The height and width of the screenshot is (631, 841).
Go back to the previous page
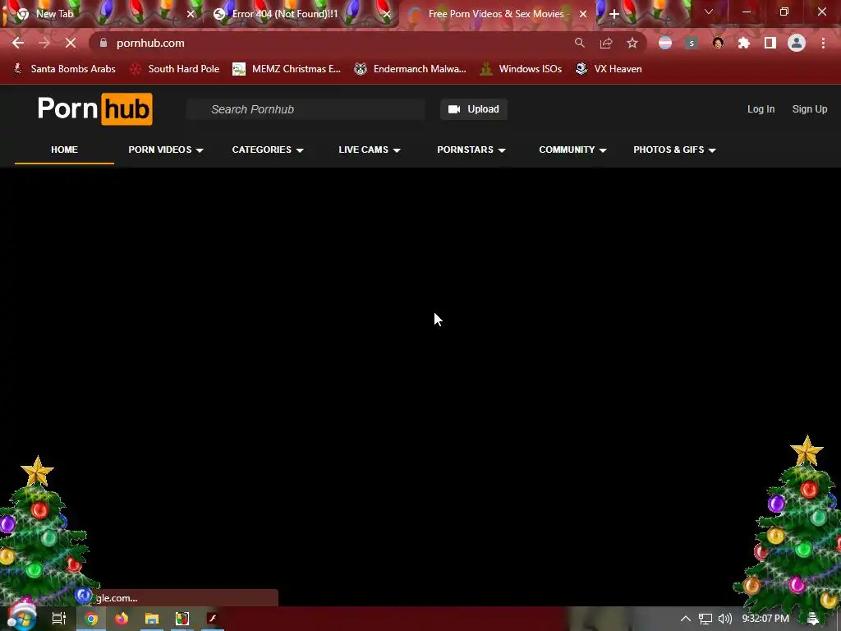pyautogui.click(x=18, y=43)
